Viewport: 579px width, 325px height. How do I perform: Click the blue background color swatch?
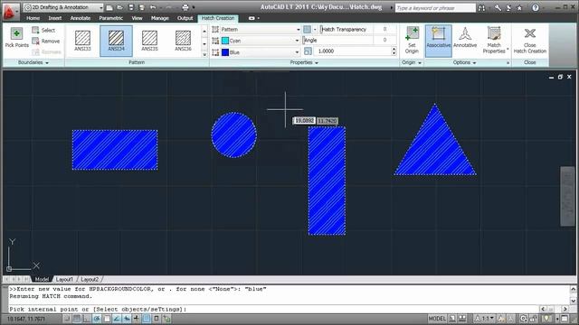point(225,52)
